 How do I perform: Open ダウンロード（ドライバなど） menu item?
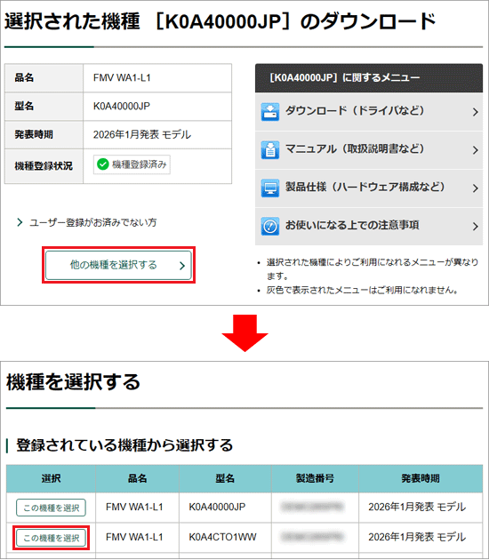(369, 112)
